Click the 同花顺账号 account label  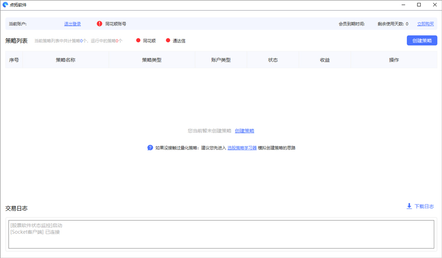(x=115, y=24)
